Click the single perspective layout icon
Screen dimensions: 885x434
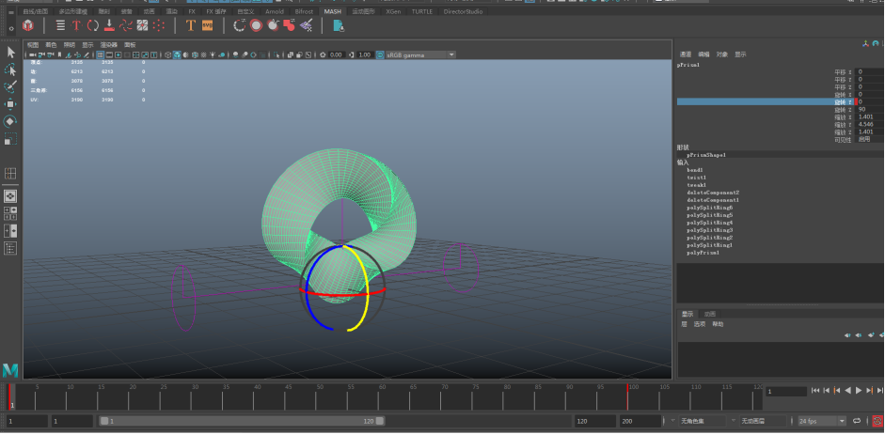coord(10,195)
